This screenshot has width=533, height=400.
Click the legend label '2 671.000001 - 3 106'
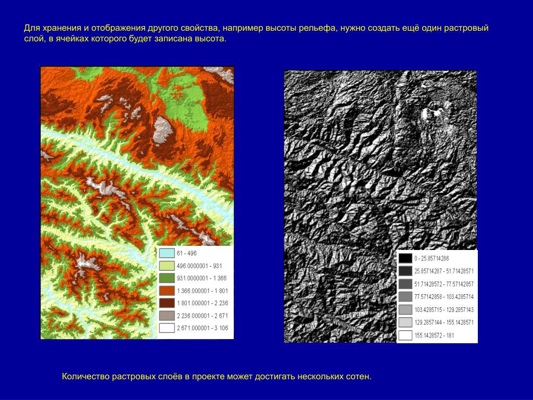click(x=202, y=328)
